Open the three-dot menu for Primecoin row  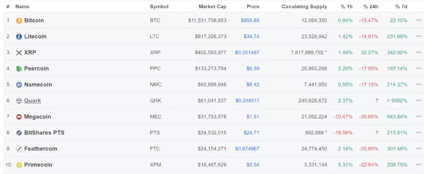[x=418, y=165]
